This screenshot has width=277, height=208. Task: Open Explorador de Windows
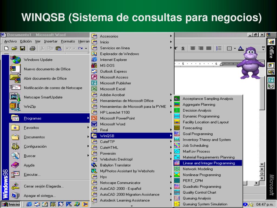(x=132, y=54)
